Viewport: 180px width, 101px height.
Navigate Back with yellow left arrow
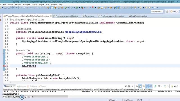[x=149, y=8]
